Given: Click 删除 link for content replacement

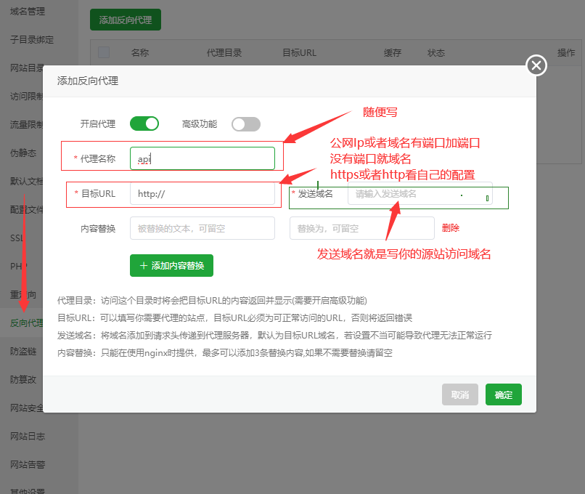Looking at the screenshot, I should (x=450, y=228).
